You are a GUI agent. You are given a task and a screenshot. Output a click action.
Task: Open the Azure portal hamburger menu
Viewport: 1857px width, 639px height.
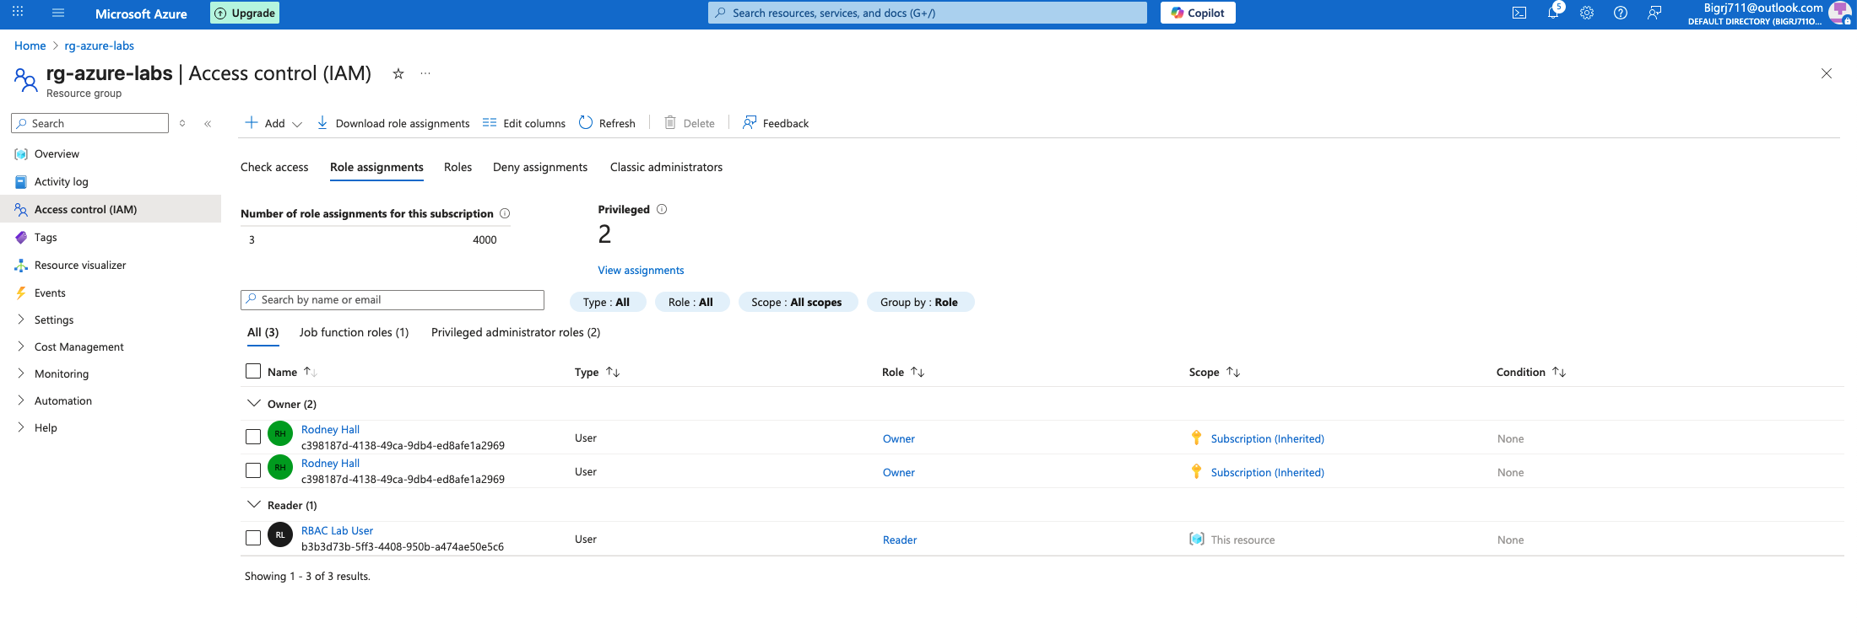click(x=58, y=13)
